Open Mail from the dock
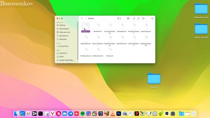This screenshot has height=118, width=210. 65,114
